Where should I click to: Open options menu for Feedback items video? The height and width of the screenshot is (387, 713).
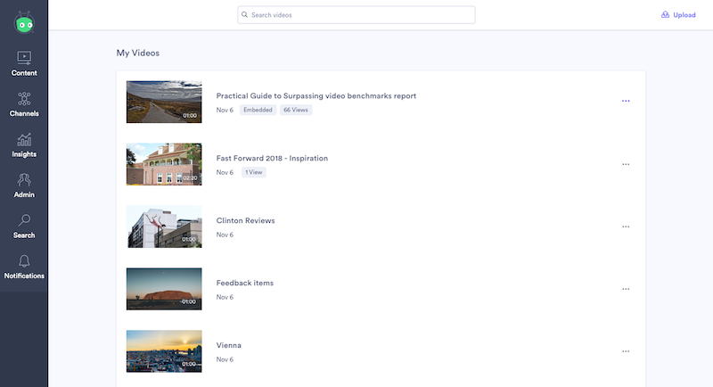click(626, 289)
